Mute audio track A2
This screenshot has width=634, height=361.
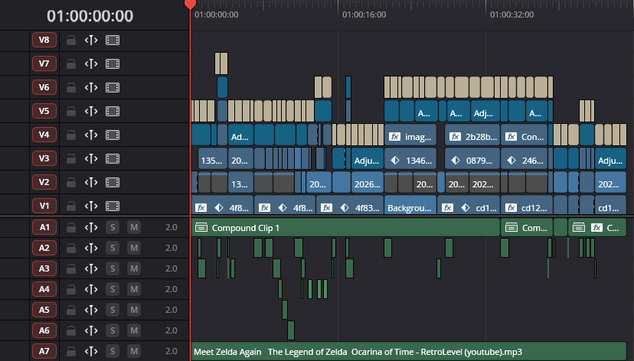click(x=134, y=248)
